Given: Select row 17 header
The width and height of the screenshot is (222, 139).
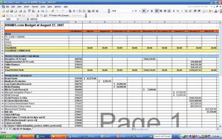Looking at the screenshot, I should 2,70.
